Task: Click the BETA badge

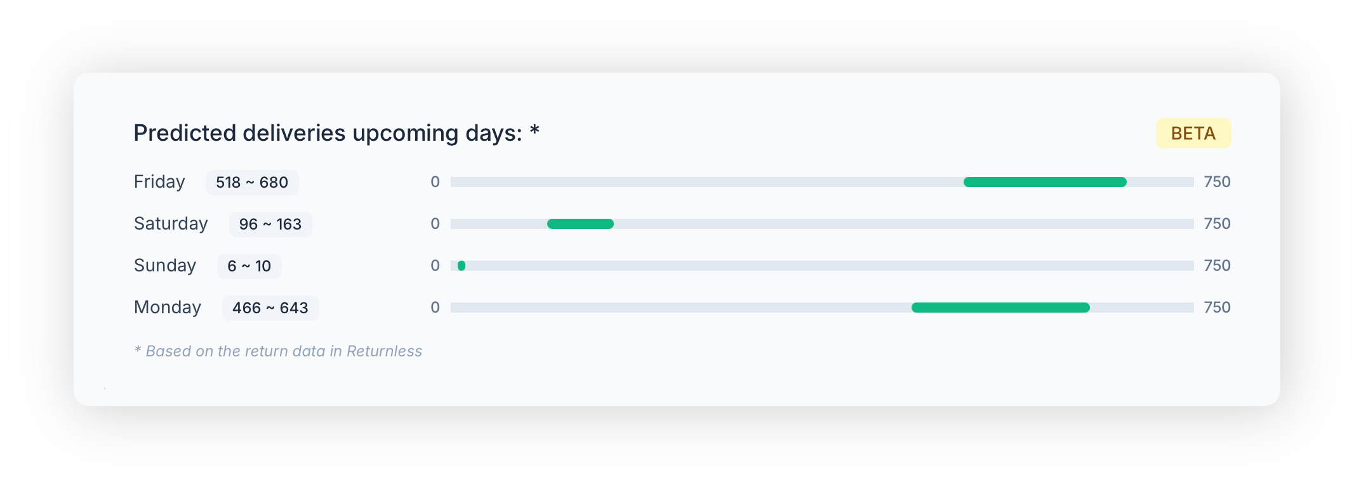Action: pos(1193,133)
